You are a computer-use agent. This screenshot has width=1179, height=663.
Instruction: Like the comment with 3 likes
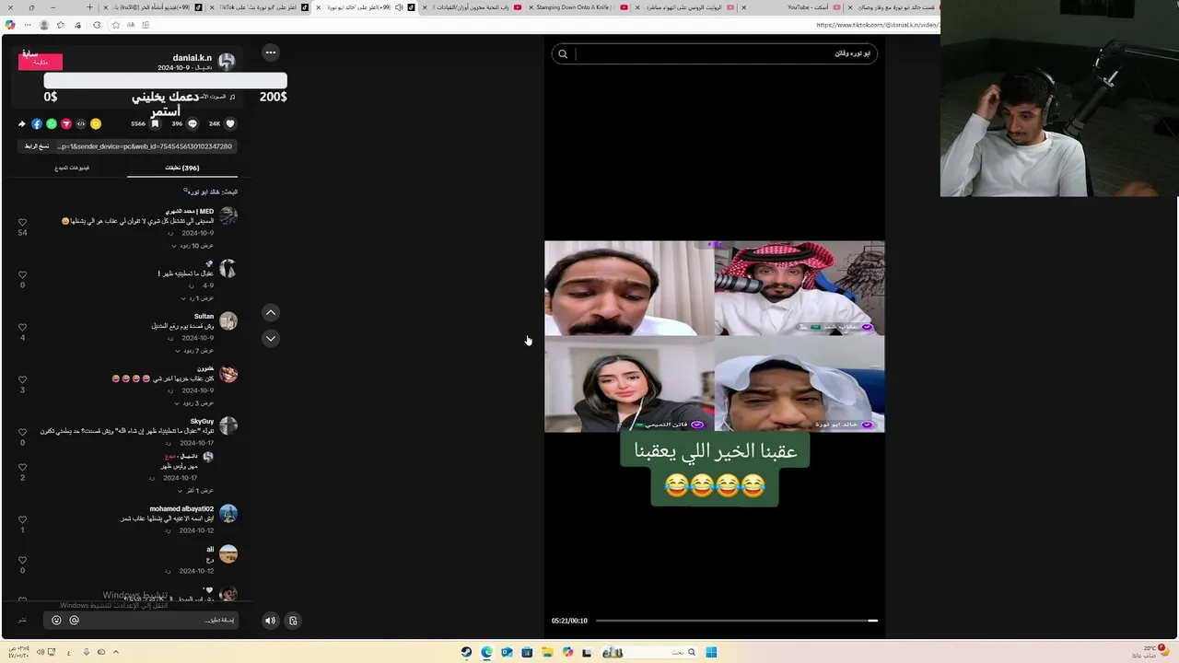23,379
